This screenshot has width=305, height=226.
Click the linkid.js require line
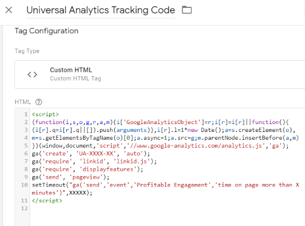click(x=94, y=161)
